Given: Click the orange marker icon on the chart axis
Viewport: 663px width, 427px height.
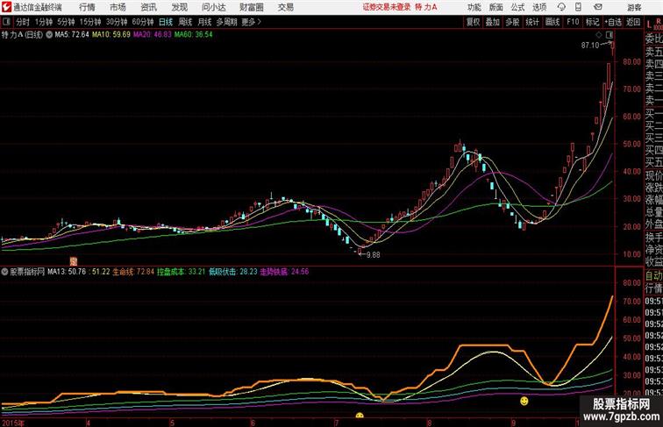Looking at the screenshot, I should coord(74,261).
